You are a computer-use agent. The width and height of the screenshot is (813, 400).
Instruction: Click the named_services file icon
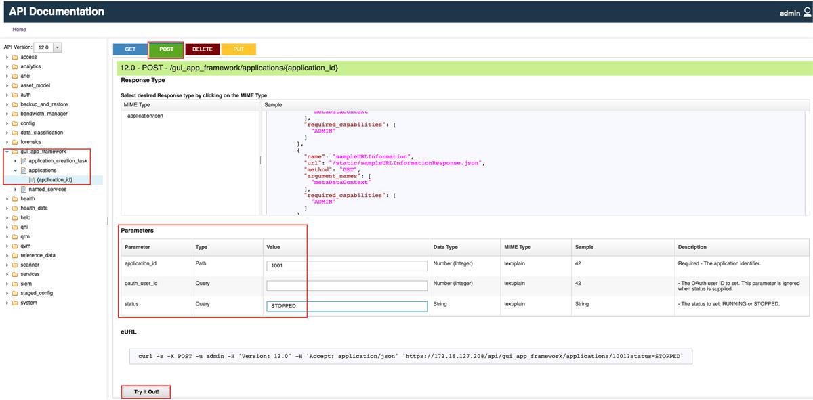[24, 189]
